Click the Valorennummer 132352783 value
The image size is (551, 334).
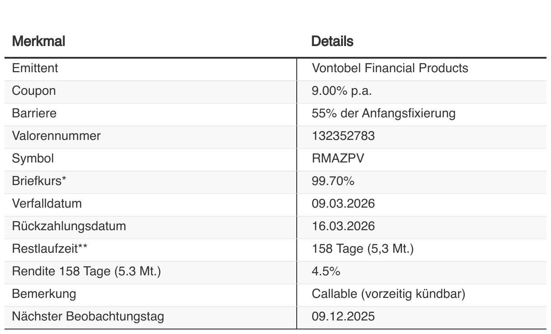click(343, 136)
